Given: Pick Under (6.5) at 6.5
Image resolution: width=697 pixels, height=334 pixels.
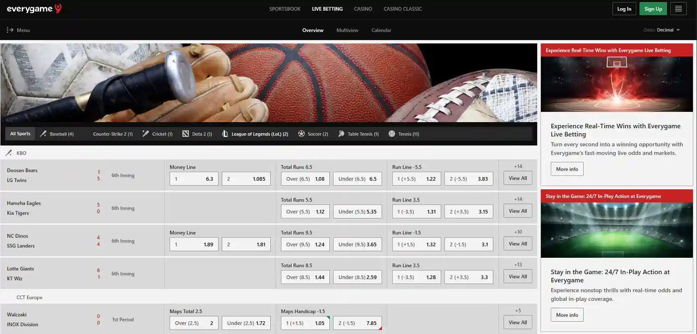Looking at the screenshot, I should point(357,179).
